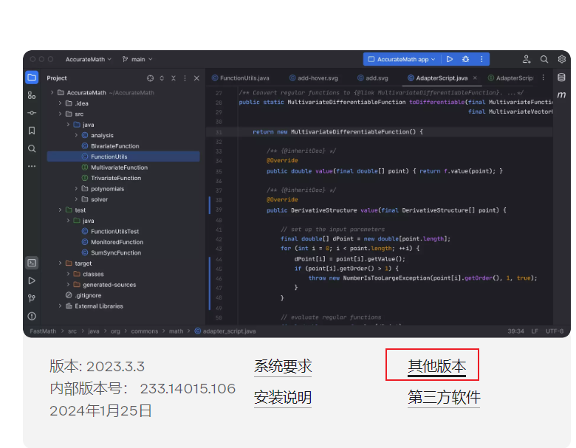Open Project panel options menu

[x=185, y=78]
